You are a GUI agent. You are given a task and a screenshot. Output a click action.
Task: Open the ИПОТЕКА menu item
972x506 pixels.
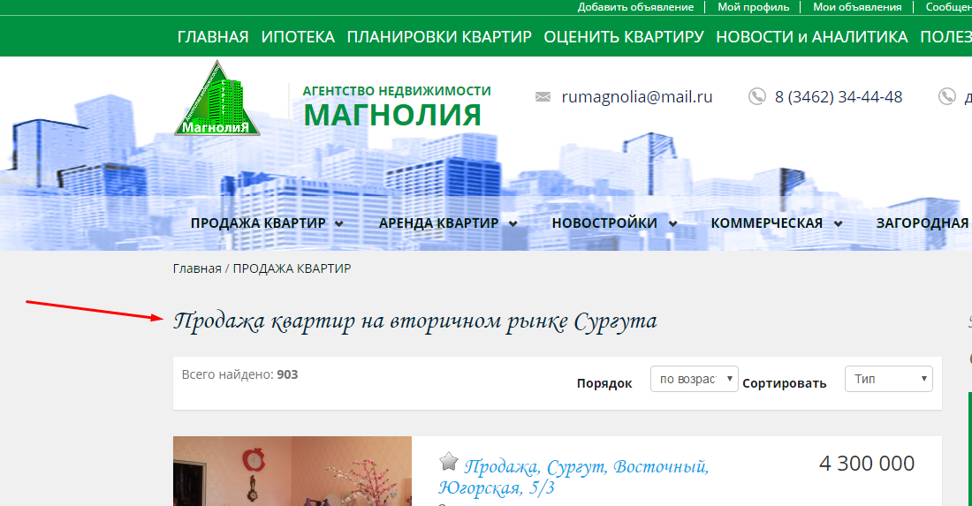click(x=298, y=37)
